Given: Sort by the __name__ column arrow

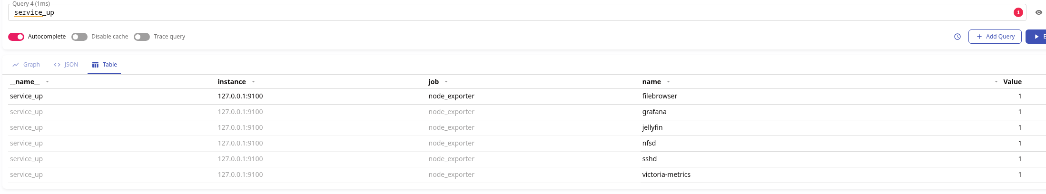Looking at the screenshot, I should click(x=47, y=82).
